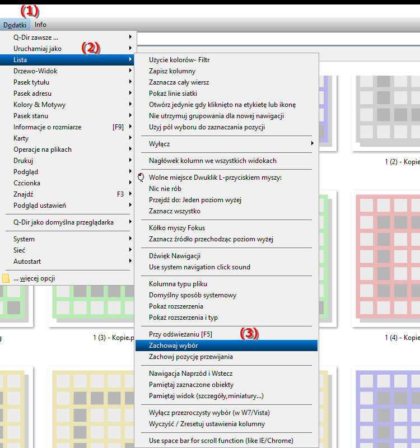Toggle Nagłówek kolumn we wszystkich widokach
This screenshot has width=420, height=448.
226,161
